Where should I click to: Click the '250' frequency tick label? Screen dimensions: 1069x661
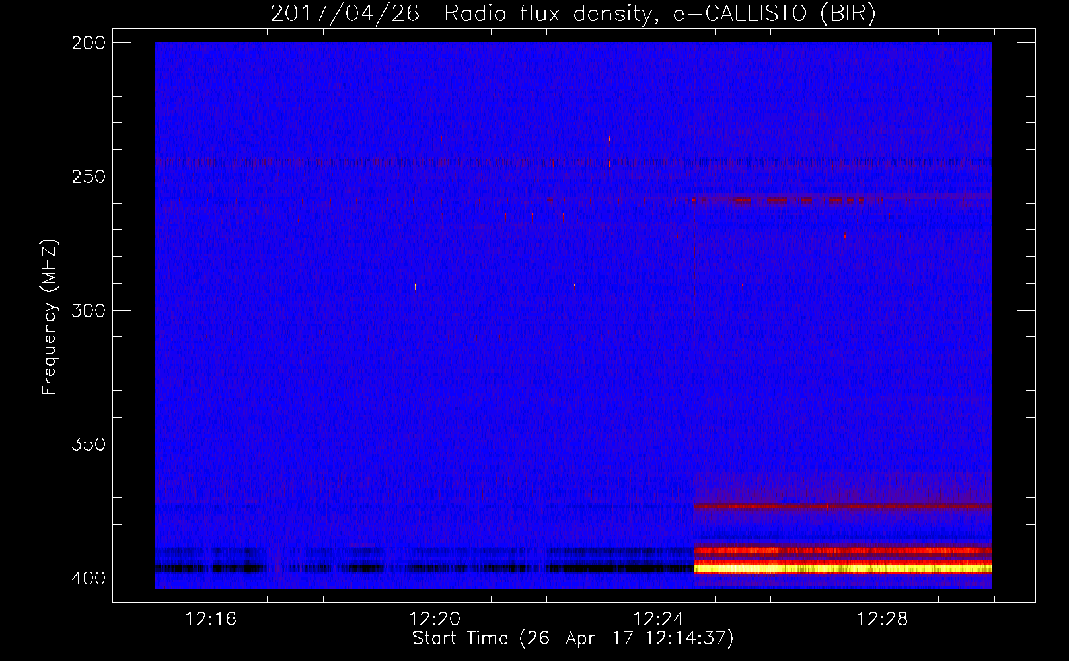[x=89, y=176]
